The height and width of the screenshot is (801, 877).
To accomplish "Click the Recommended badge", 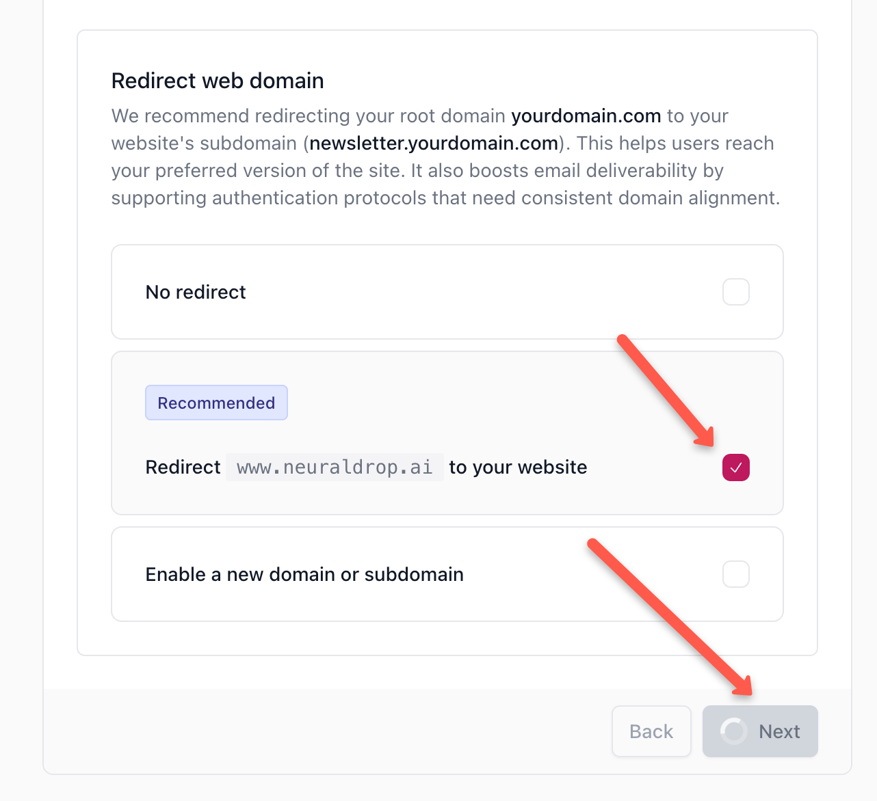I will pos(216,403).
